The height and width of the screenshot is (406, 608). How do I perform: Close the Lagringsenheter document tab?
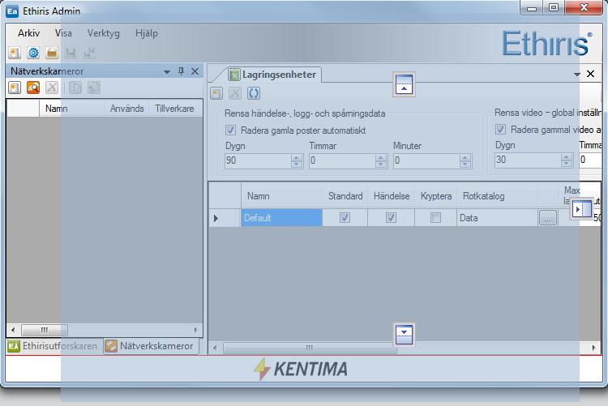[x=590, y=74]
